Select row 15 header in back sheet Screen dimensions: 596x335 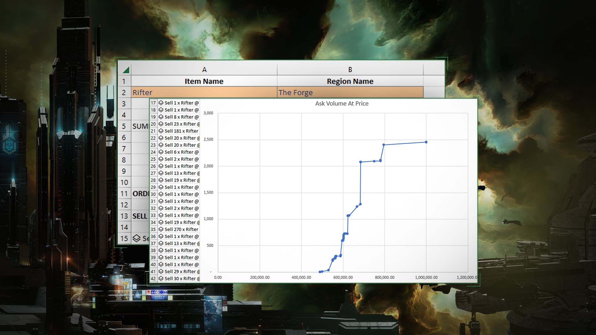[x=124, y=239]
